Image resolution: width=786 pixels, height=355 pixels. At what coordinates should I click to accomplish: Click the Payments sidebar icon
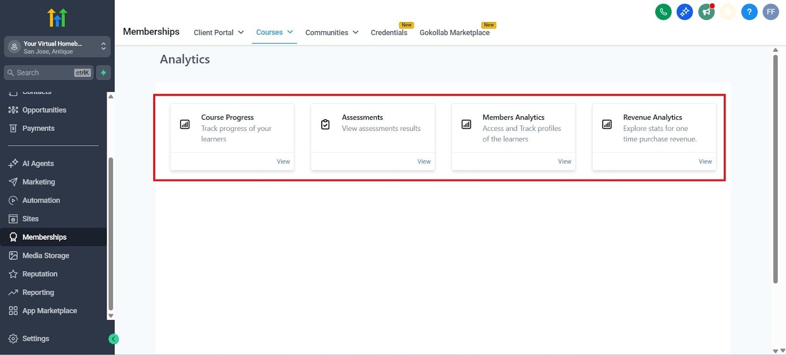(13, 128)
